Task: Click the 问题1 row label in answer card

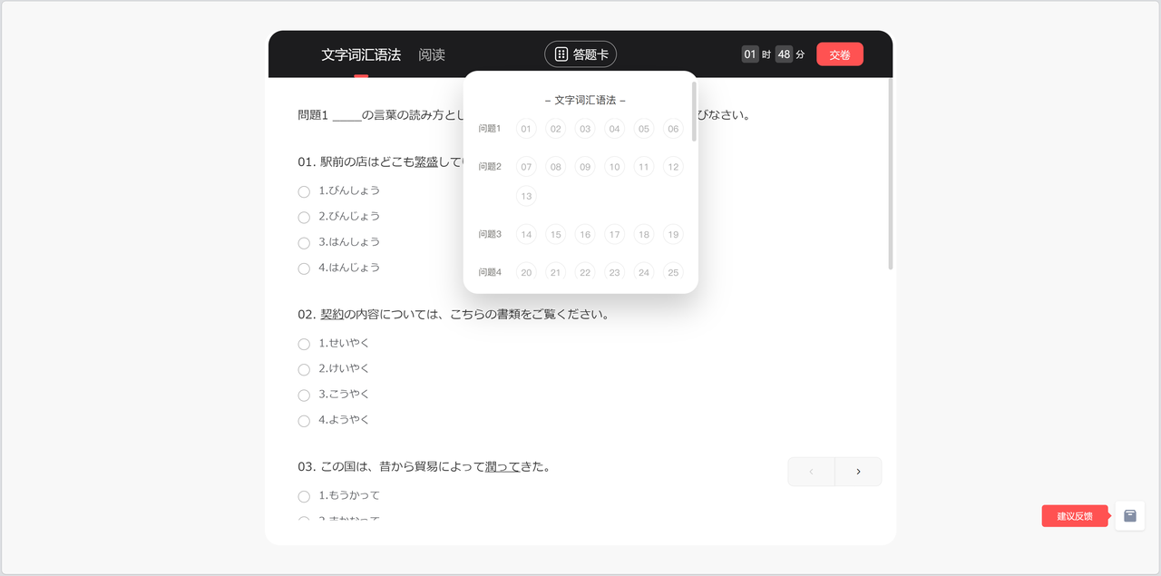Action: click(x=490, y=129)
